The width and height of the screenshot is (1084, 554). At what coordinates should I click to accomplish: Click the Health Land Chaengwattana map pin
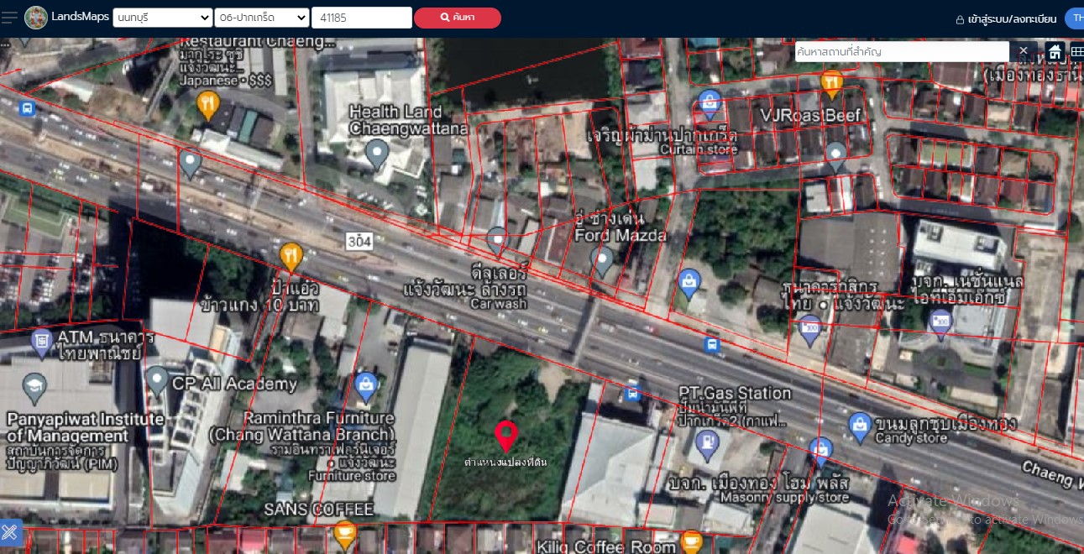377,154
